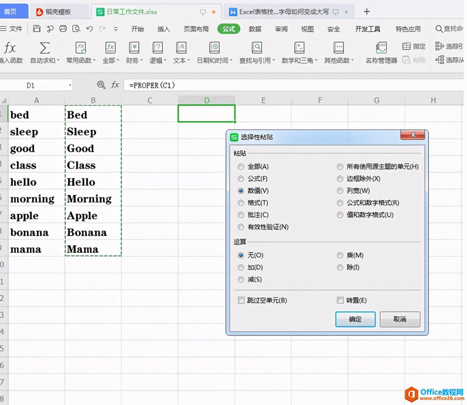
Task: Select cell A6 containing morning
Action: click(x=37, y=199)
